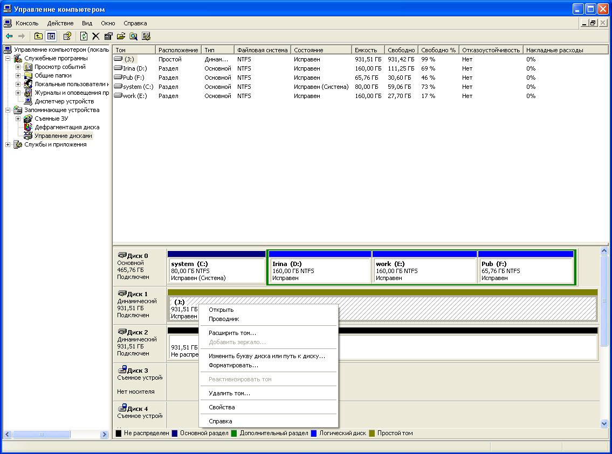
Task: Expand the Локальные пользователи node
Action: click(18, 84)
